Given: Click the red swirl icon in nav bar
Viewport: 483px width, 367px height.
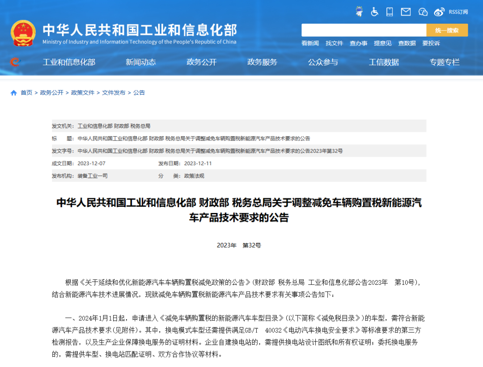Looking at the screenshot, I should [x=15, y=62].
